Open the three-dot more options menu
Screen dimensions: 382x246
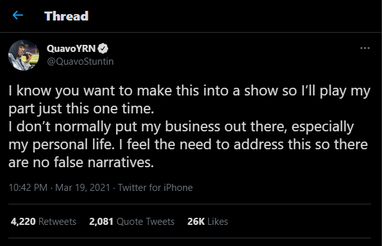365,48
